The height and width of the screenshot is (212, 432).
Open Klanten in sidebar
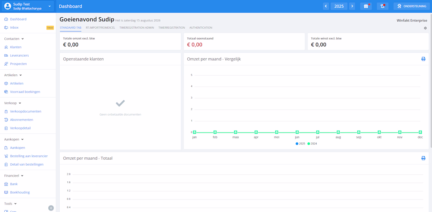pyautogui.click(x=16, y=47)
